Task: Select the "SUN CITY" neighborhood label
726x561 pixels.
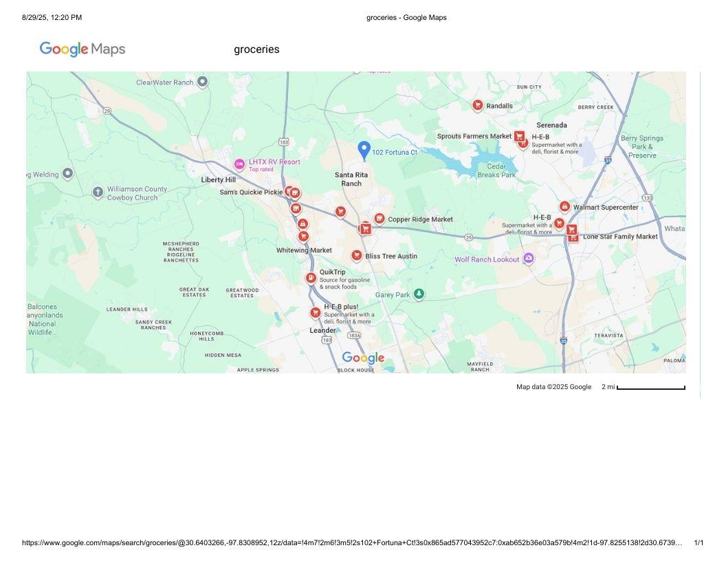Action: [529, 87]
